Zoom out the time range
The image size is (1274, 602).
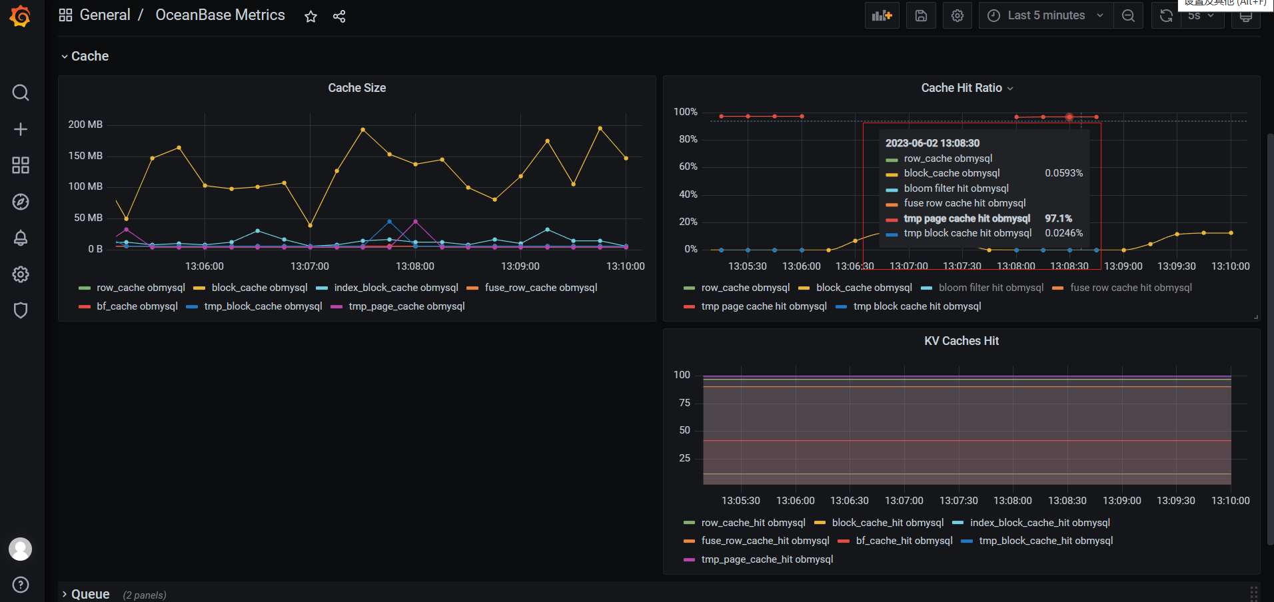pyautogui.click(x=1128, y=15)
